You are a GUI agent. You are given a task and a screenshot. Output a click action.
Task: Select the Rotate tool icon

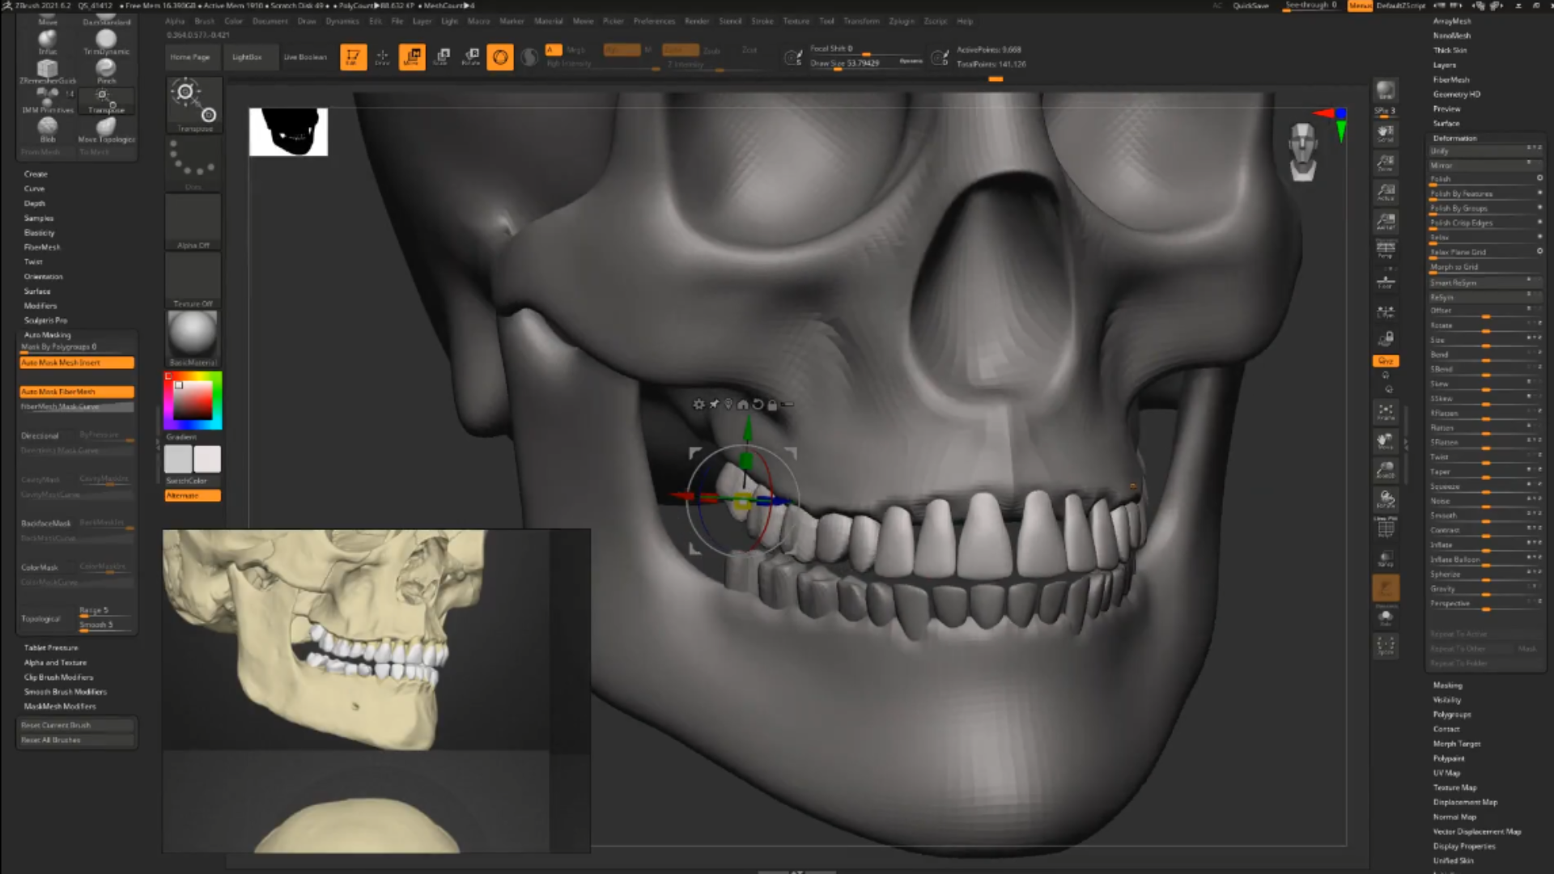471,57
